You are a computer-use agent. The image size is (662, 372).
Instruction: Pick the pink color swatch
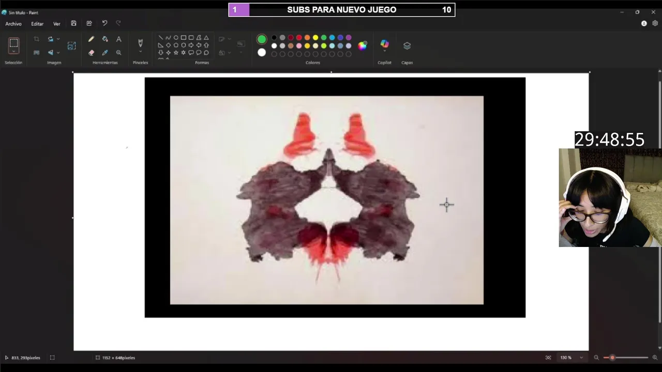coord(299,46)
